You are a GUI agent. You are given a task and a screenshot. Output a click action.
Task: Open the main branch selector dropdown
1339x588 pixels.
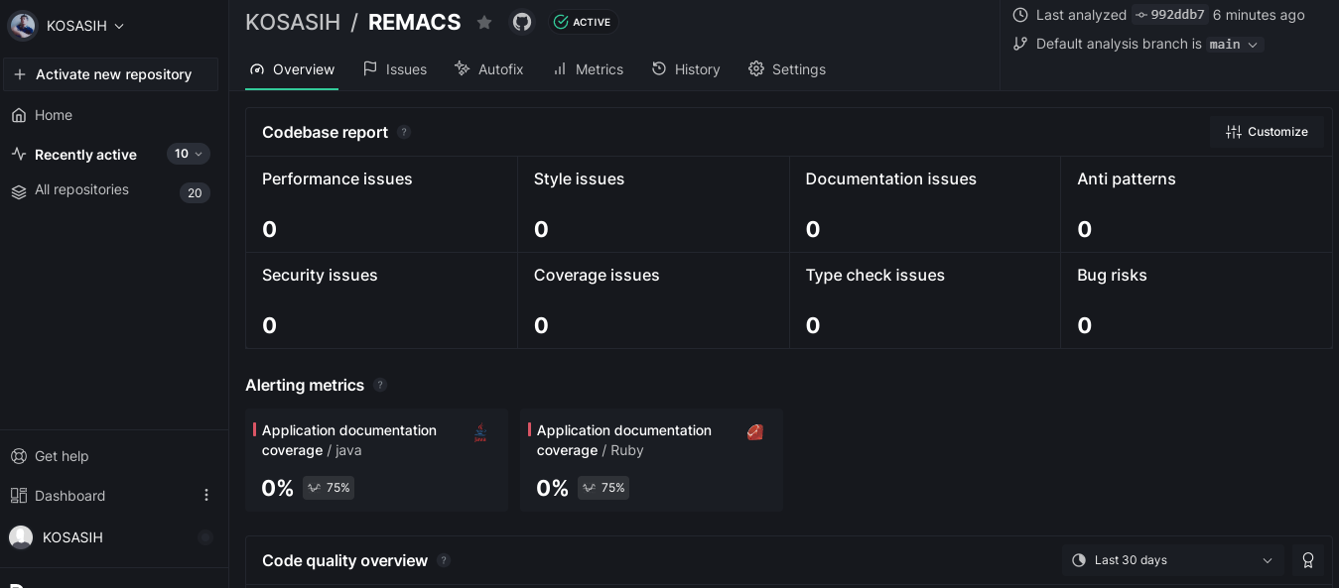(x=1234, y=44)
